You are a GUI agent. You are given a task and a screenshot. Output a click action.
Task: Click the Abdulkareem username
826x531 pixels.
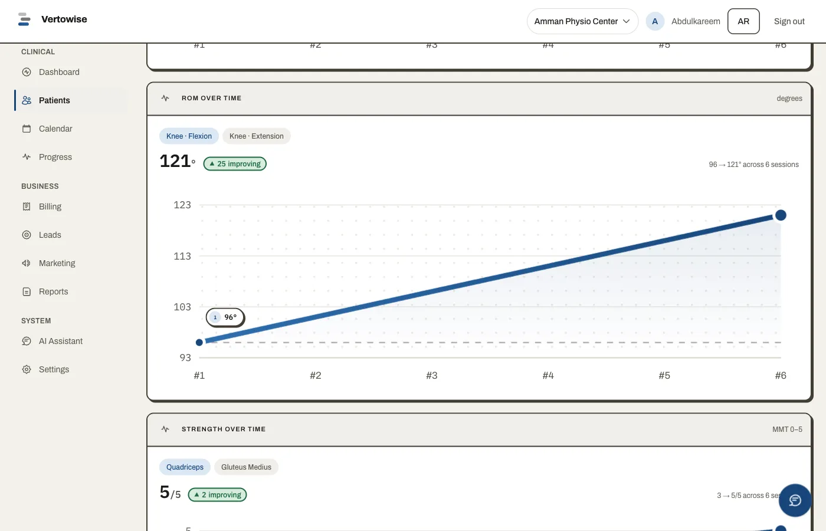click(696, 21)
